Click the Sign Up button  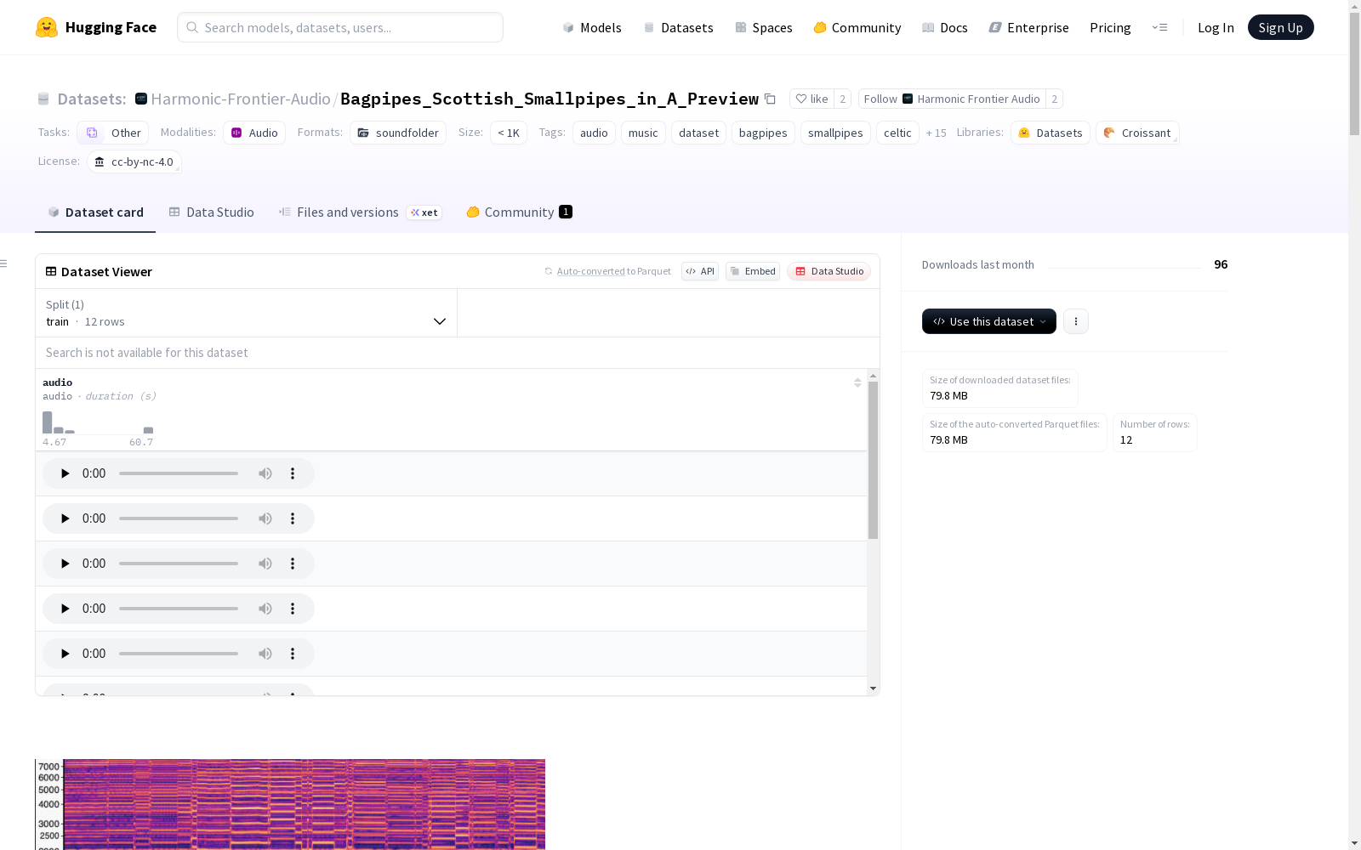click(x=1280, y=27)
